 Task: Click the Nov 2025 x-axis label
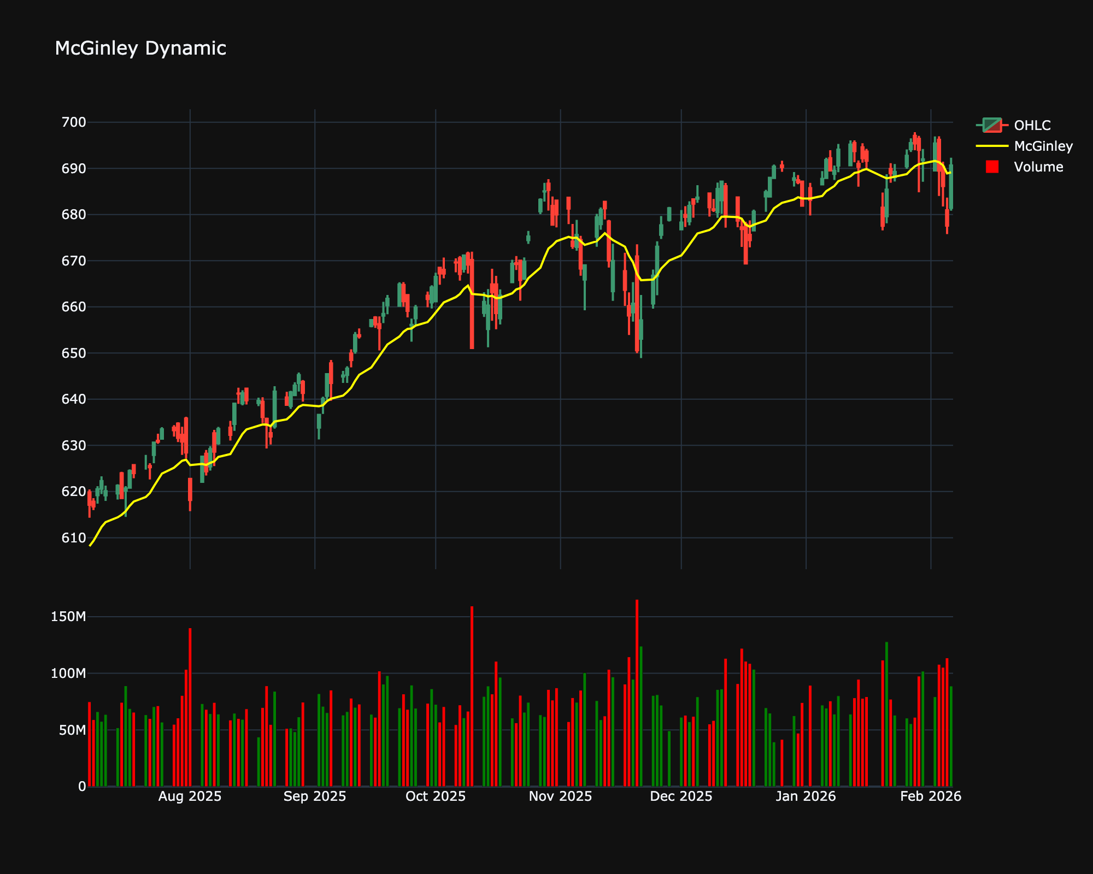pos(560,796)
